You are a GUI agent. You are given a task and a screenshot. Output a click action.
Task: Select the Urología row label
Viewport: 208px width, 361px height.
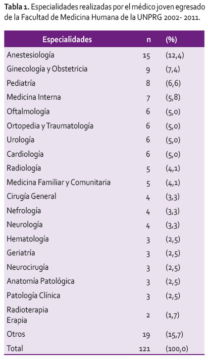click(20, 140)
